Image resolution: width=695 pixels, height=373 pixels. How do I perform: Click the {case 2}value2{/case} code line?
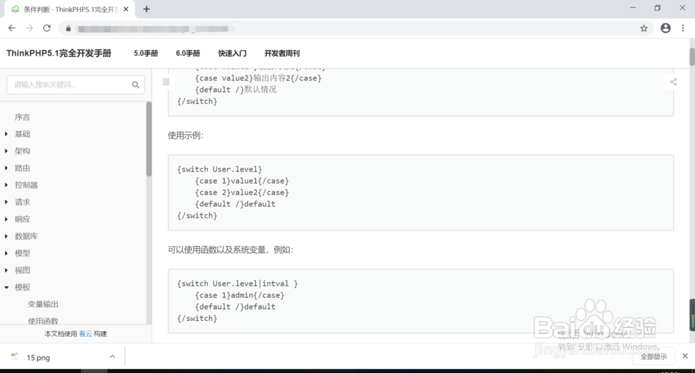[242, 192]
